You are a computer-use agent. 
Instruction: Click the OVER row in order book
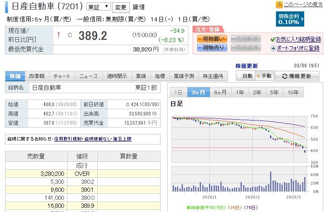tap(83, 174)
